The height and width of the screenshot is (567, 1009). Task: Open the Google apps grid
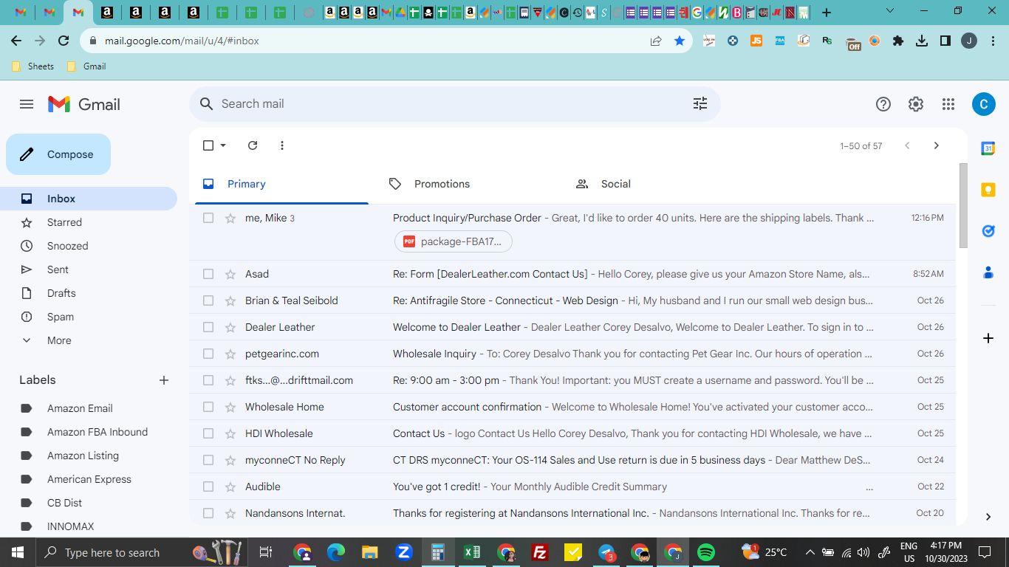point(948,104)
